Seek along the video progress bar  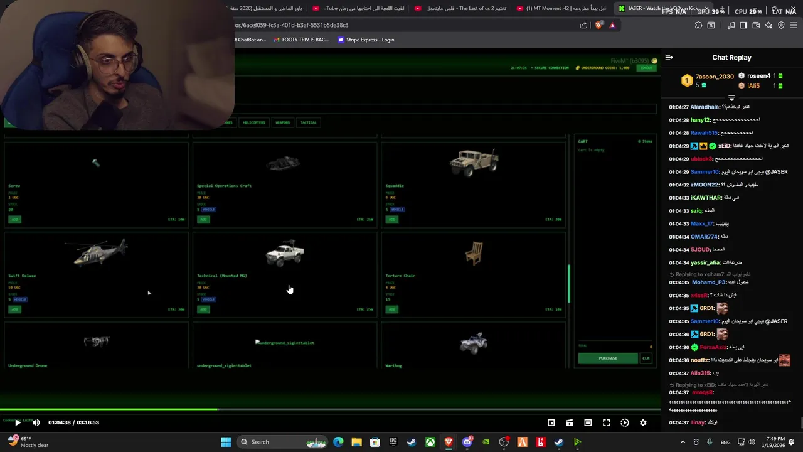click(x=330, y=409)
